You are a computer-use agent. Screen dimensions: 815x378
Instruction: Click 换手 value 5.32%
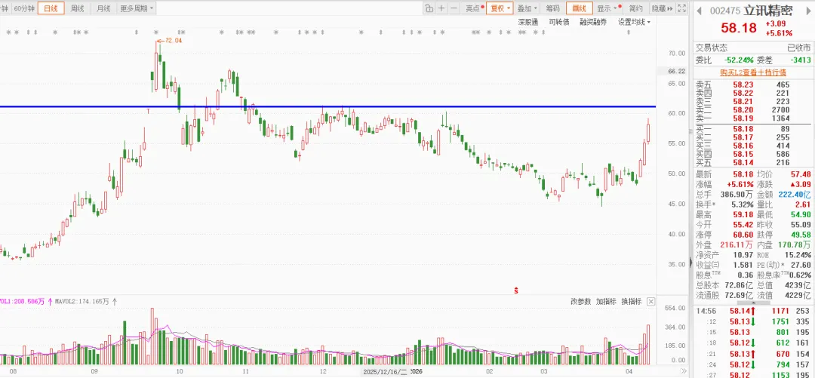tap(743, 204)
